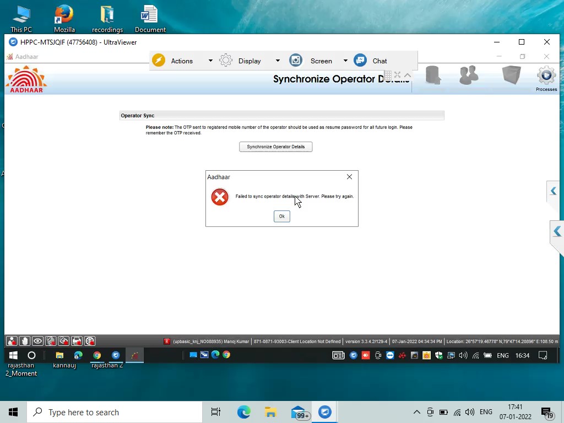Image resolution: width=564 pixels, height=423 pixels.
Task: Click Ok in the Aadhaar error dialog
Action: (x=281, y=216)
